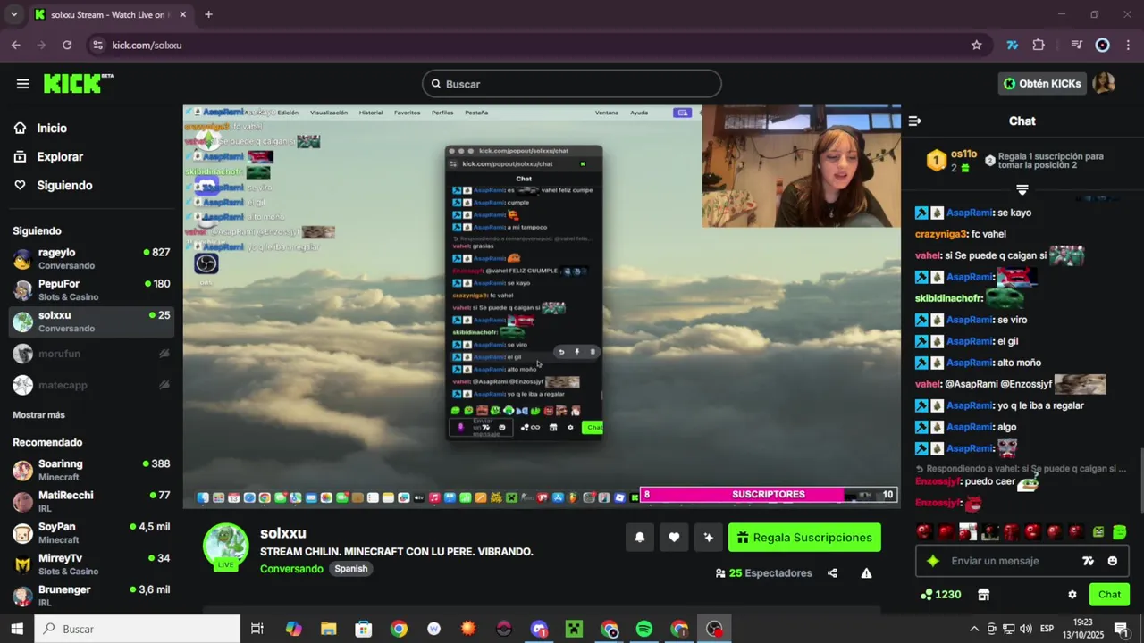
Task: Expand Mostrar más in followed list
Action: tap(38, 415)
